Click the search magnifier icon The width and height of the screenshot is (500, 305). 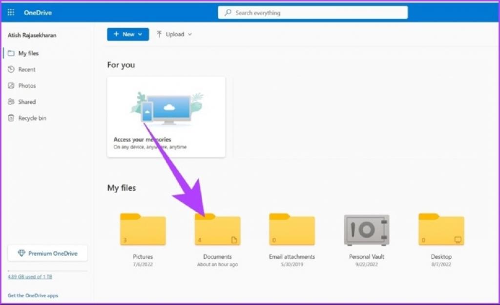click(x=228, y=13)
